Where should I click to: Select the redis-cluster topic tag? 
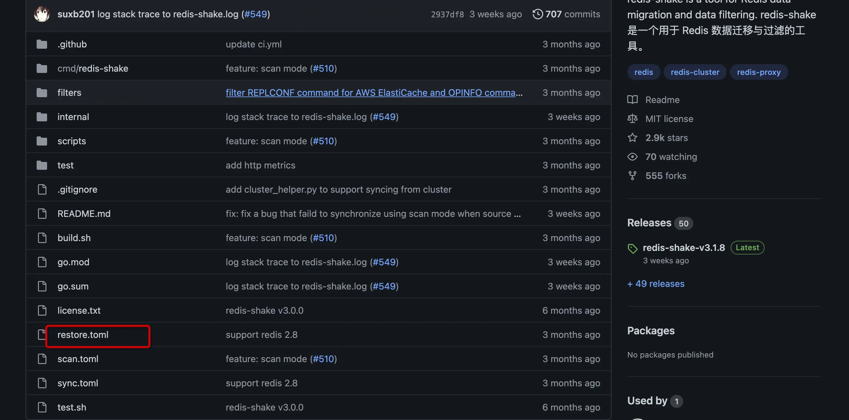point(695,72)
